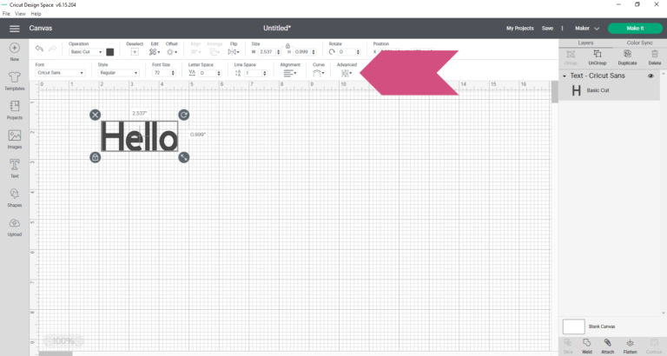Open the Images library icon
Viewport: 667px width, 356px height.
coord(15,138)
